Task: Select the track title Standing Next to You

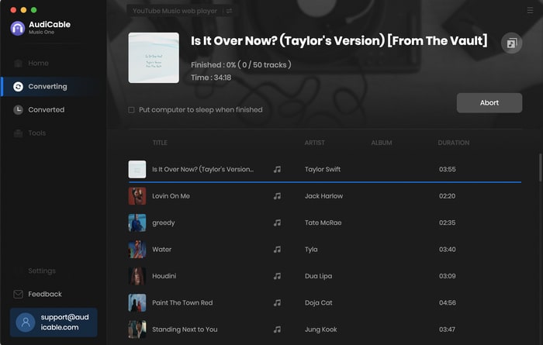Action: tap(185, 329)
